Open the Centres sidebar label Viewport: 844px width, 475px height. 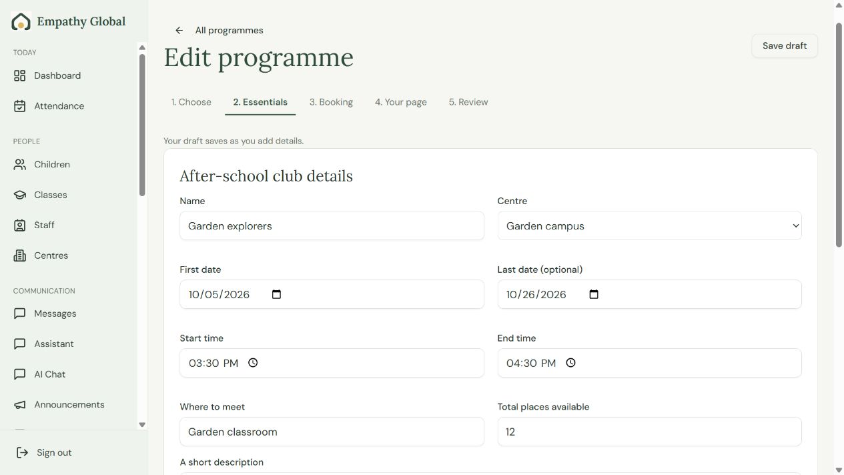[x=51, y=256]
